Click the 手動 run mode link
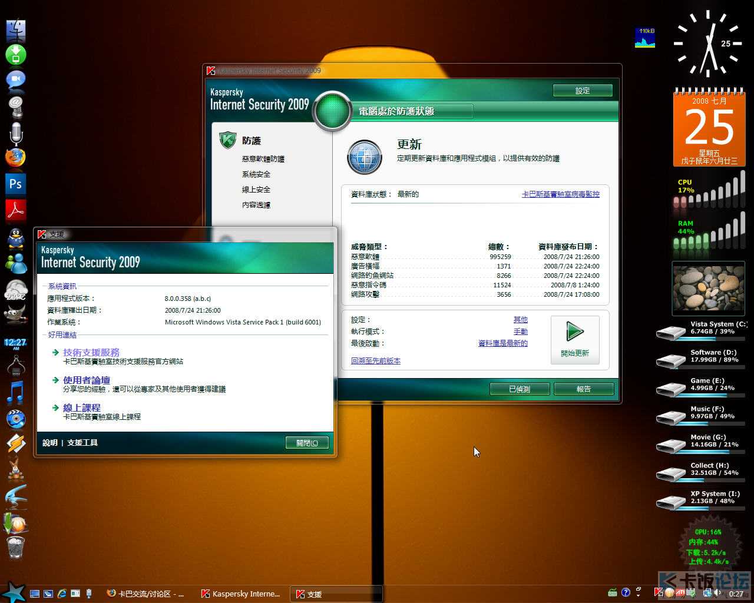This screenshot has height=603, width=754. tap(521, 332)
